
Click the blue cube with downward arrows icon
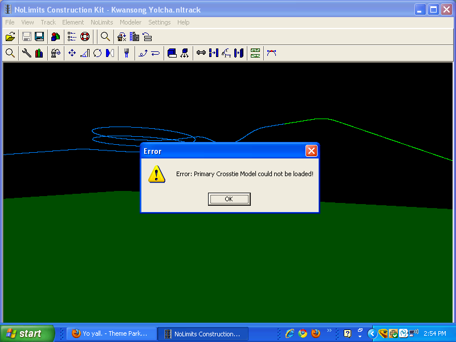[x=185, y=53]
